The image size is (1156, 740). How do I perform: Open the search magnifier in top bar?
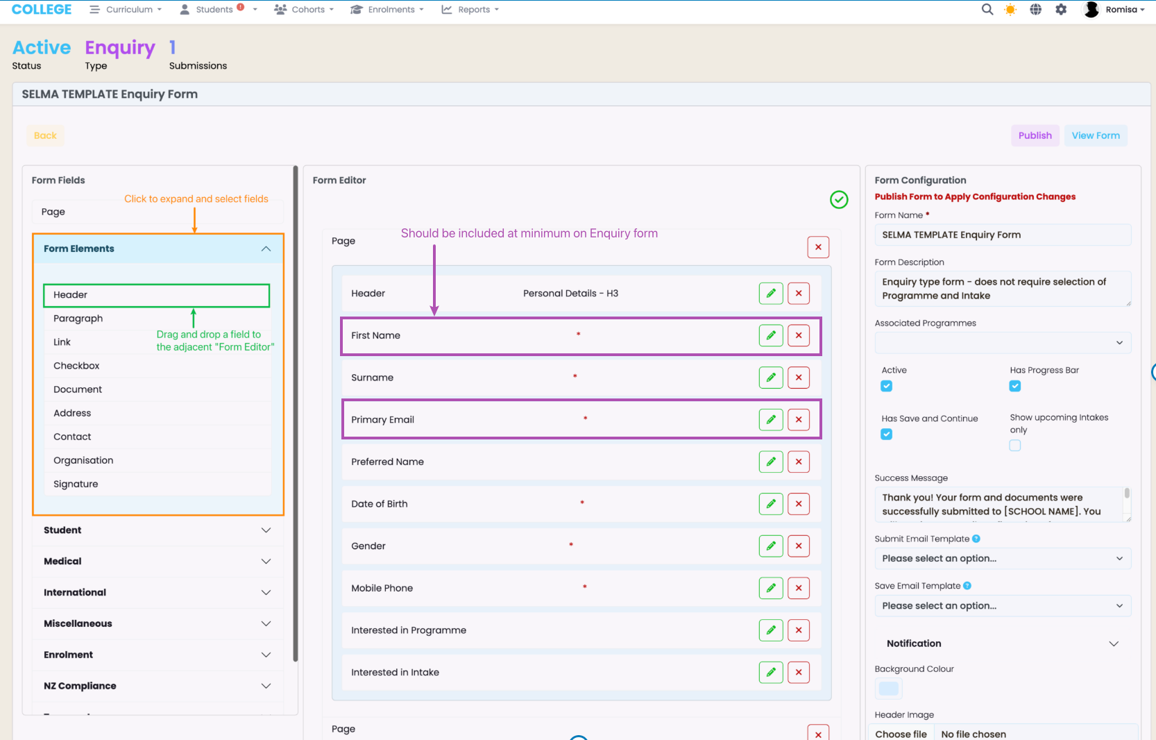987,10
